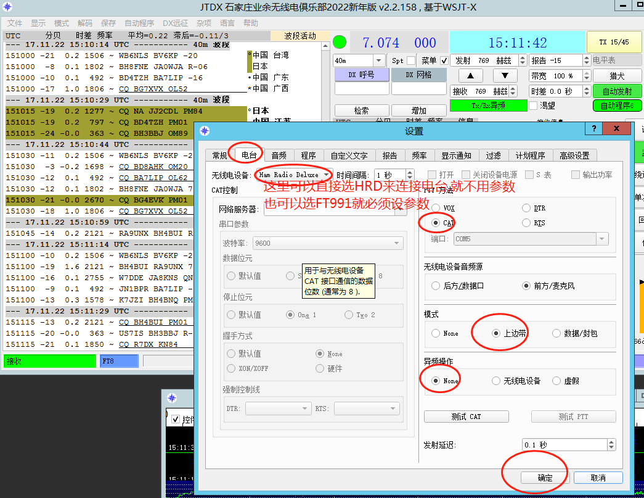Adjust the 带宽 100% stepper

tap(587, 76)
